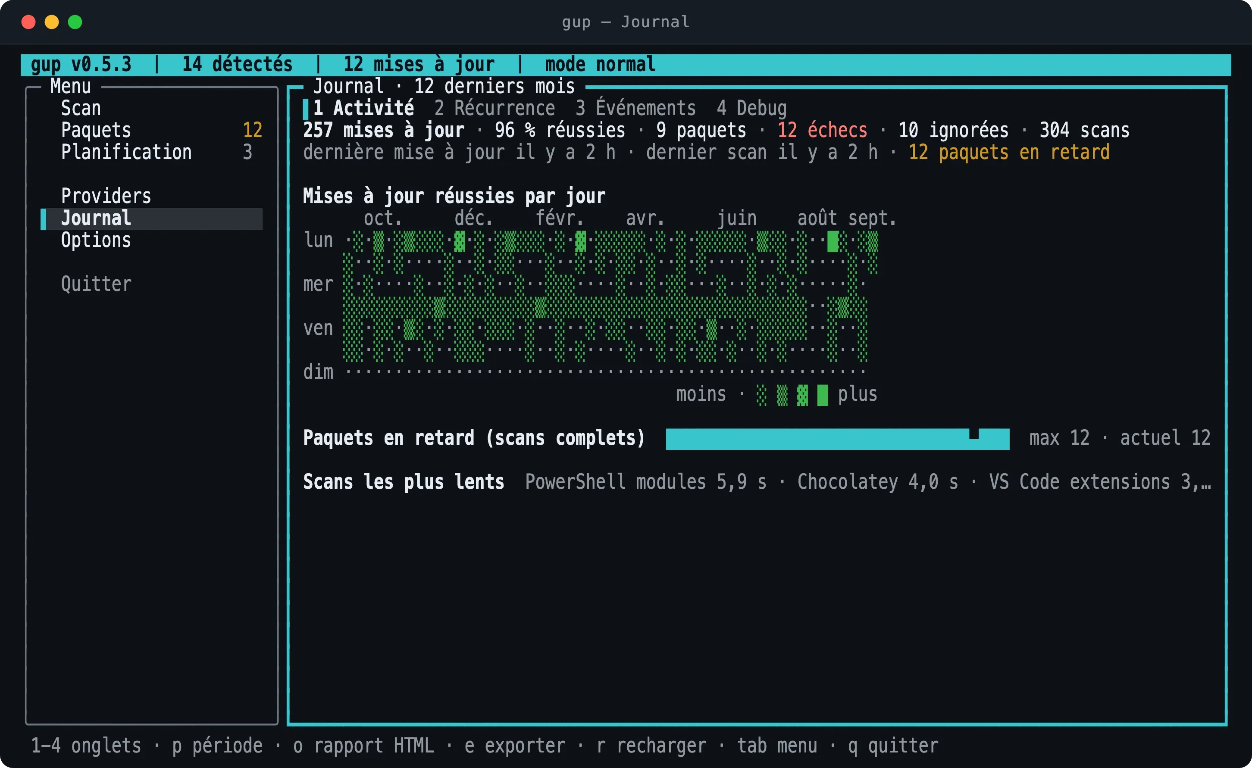Click '257 mises à jour' summary text
The width and height of the screenshot is (1252, 768).
[x=384, y=130]
